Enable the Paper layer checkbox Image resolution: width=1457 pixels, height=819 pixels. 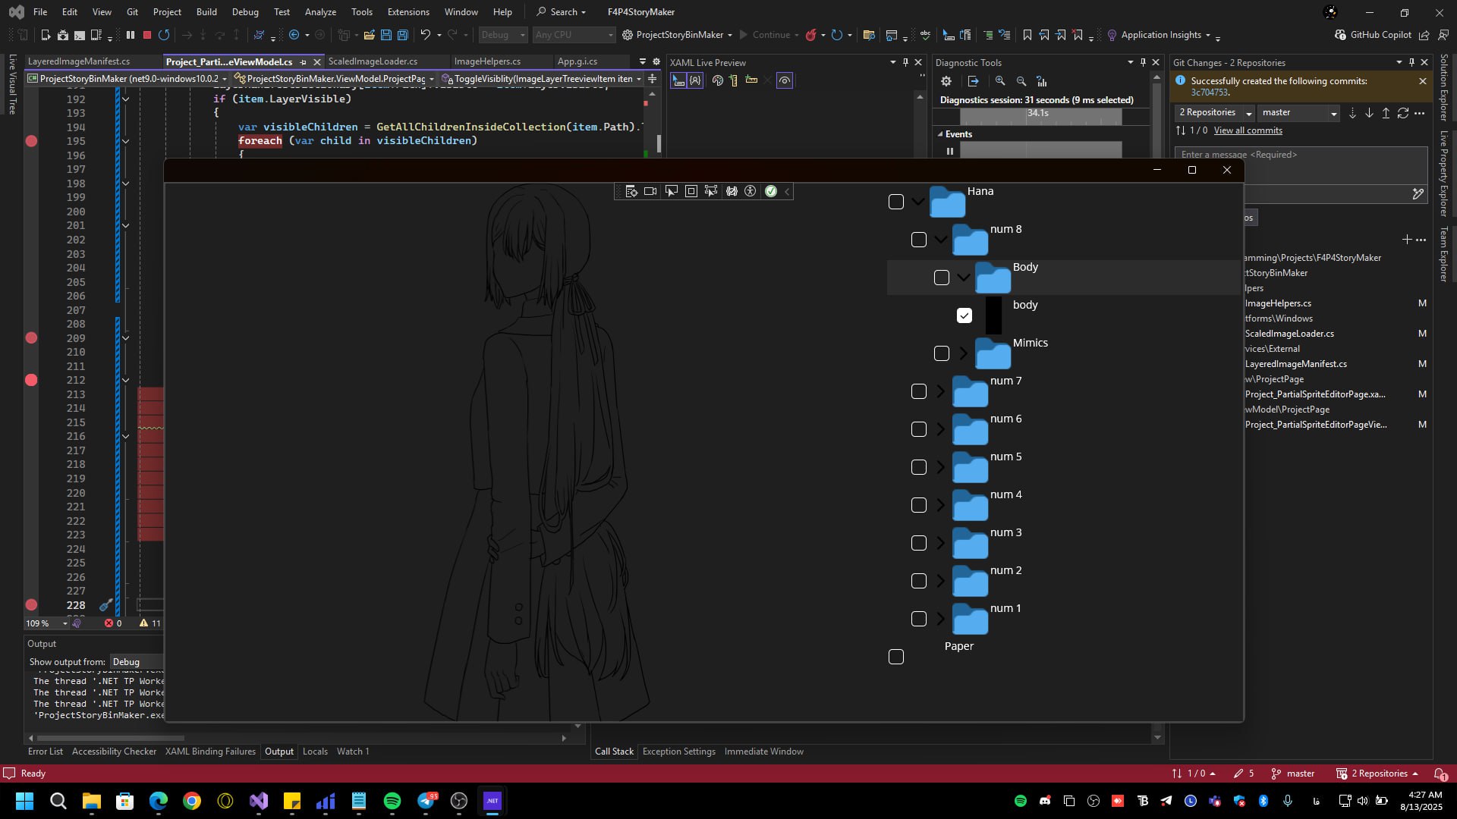896,657
